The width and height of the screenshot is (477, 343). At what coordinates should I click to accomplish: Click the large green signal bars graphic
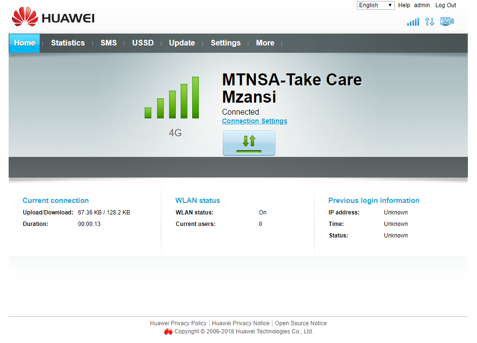point(172,97)
